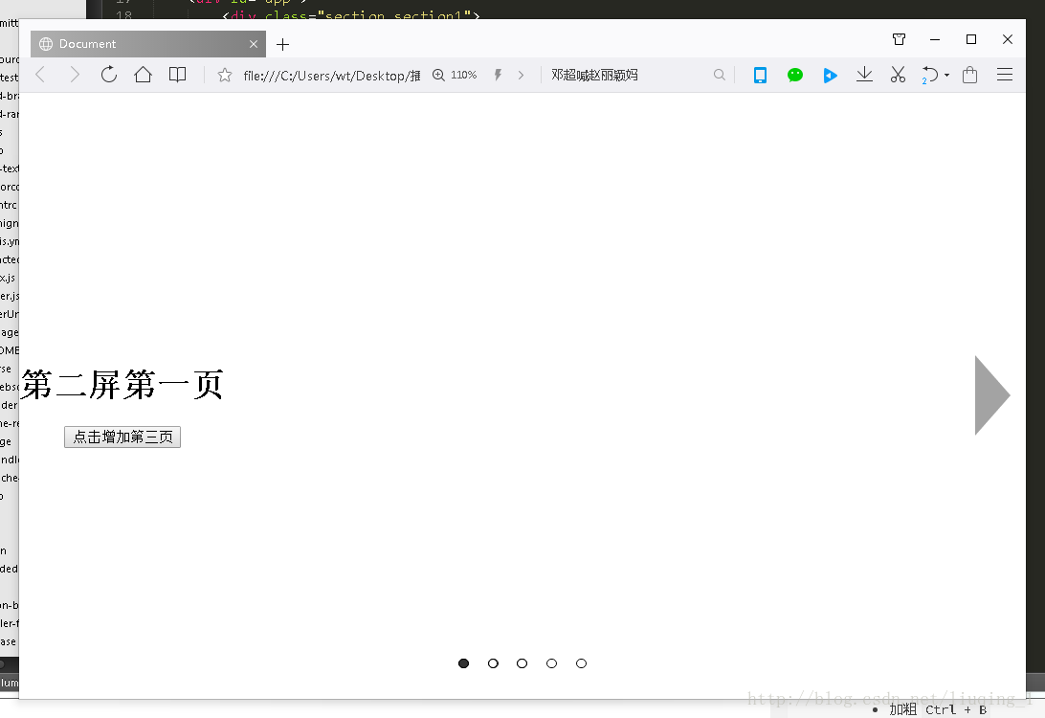Click the undo closed-tab arrow icon
Viewport: 1045px width, 718px height.
coord(930,75)
